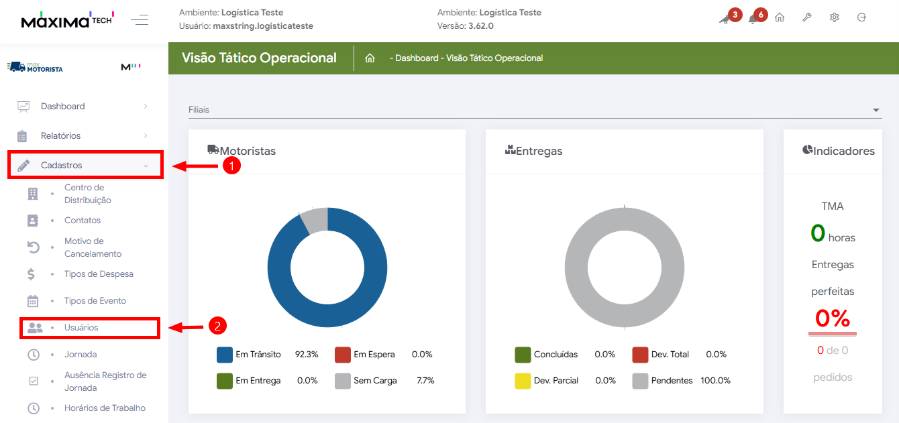Go to Horários de Trabalho

point(105,408)
